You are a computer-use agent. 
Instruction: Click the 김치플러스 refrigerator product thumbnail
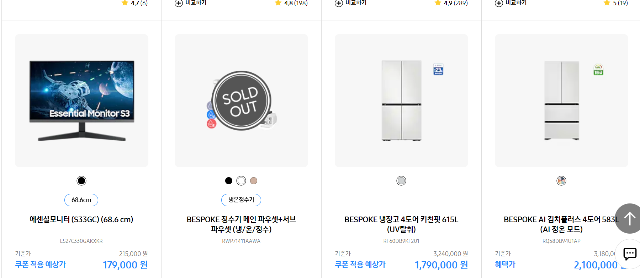[561, 100]
